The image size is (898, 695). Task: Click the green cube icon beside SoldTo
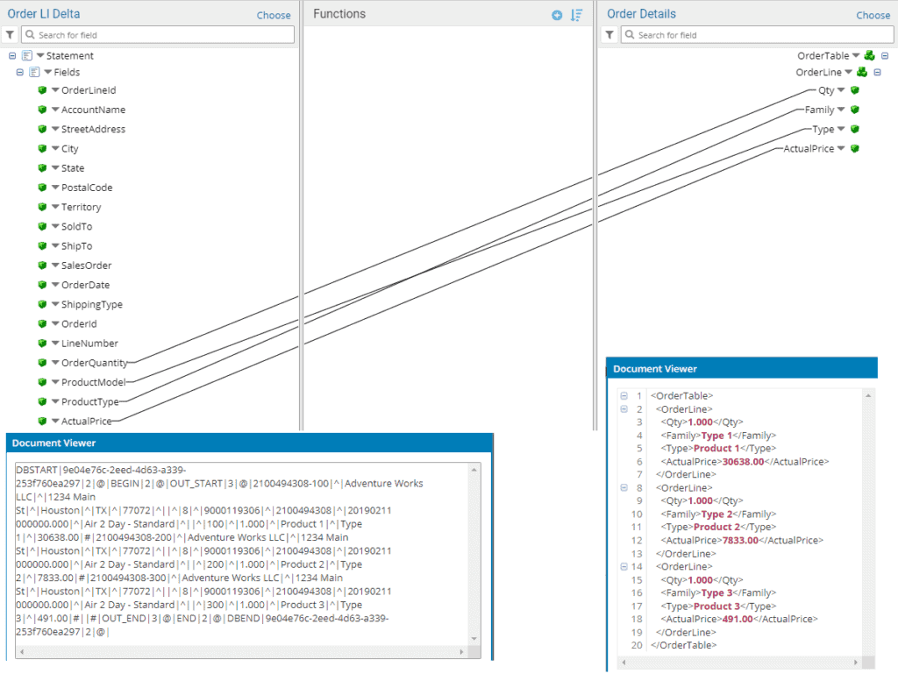point(42,226)
